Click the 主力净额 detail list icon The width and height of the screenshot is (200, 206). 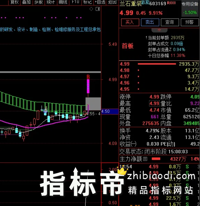tap(145, 159)
